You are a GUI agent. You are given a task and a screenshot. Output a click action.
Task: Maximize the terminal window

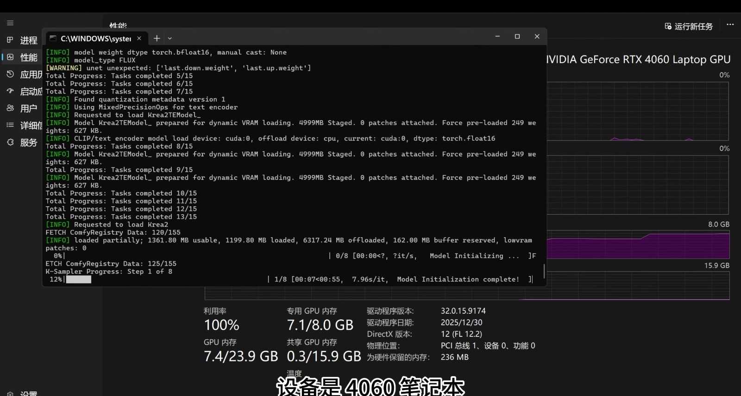click(517, 37)
